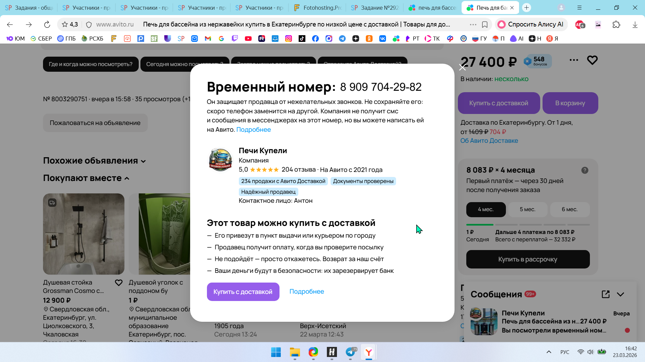Close the temporary phone number popup

(462, 67)
